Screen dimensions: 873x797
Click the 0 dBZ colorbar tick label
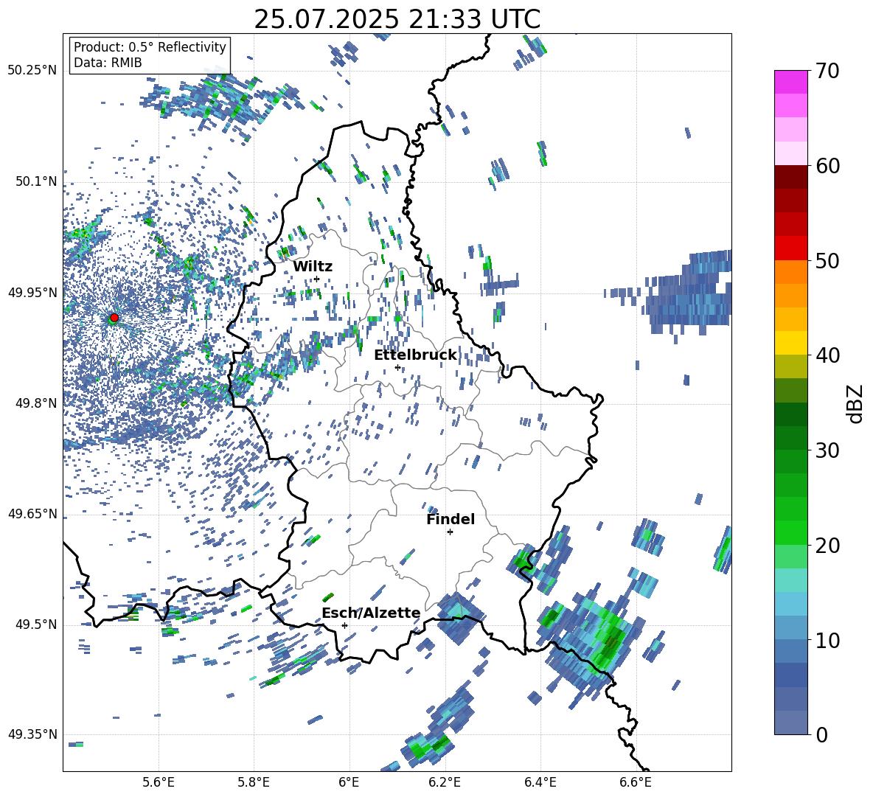click(821, 734)
